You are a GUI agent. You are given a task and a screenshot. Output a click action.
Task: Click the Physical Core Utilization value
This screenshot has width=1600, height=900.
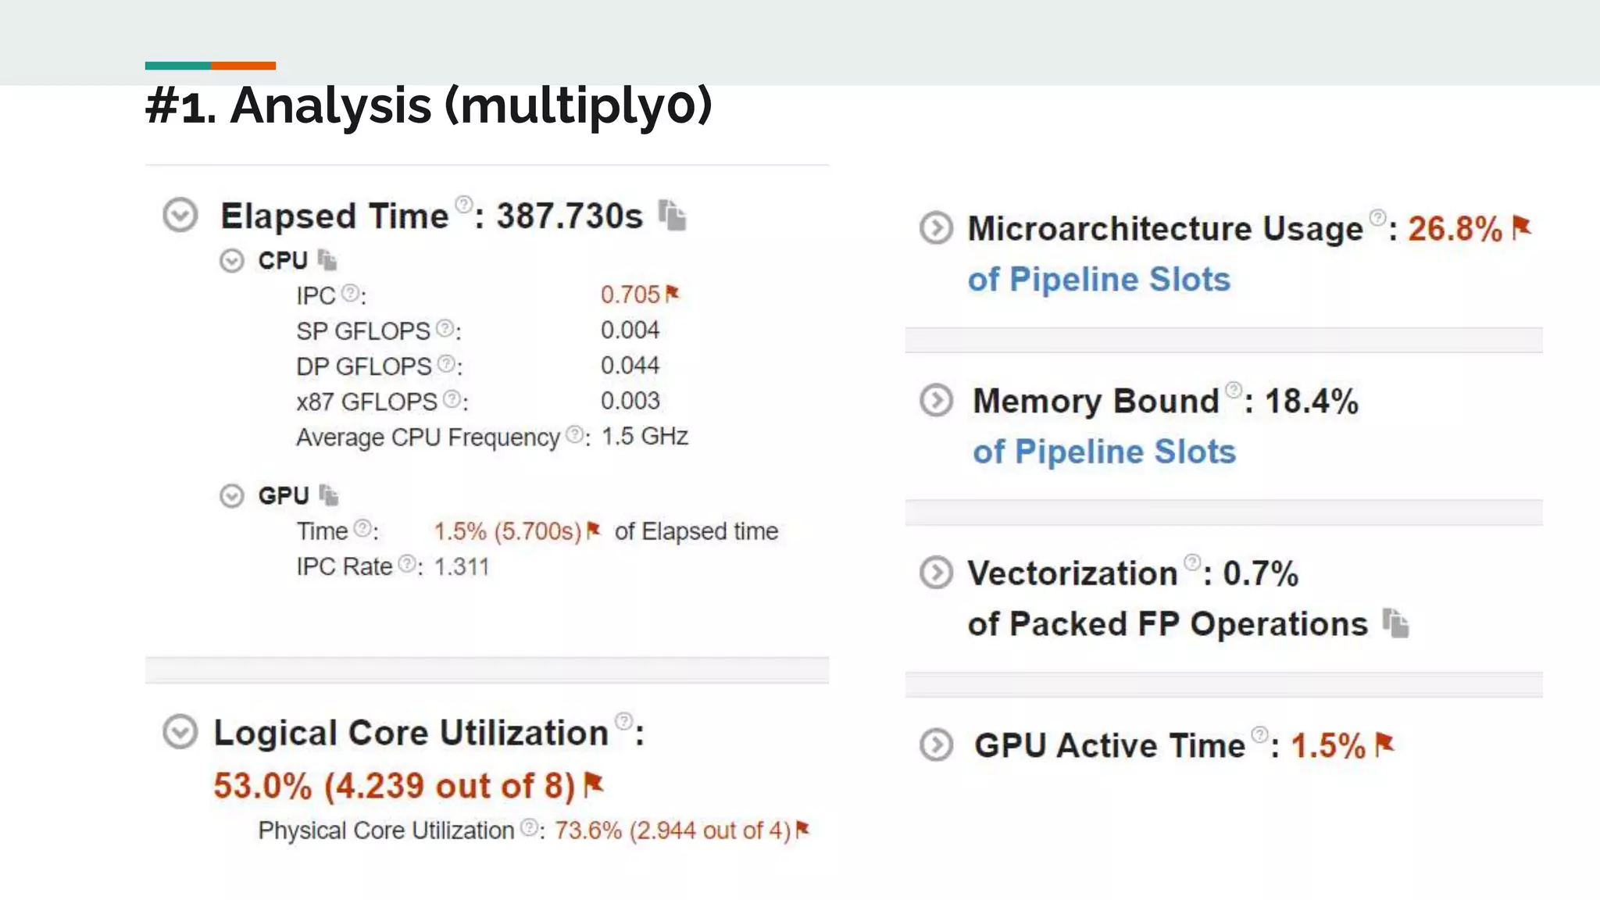(x=673, y=830)
